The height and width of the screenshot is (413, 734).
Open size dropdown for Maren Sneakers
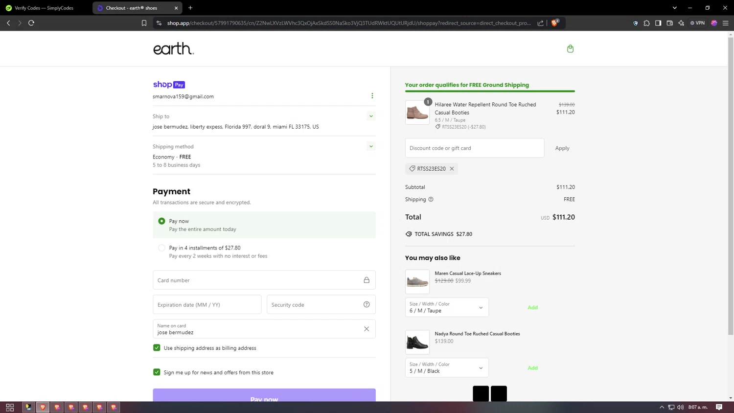pos(447,307)
